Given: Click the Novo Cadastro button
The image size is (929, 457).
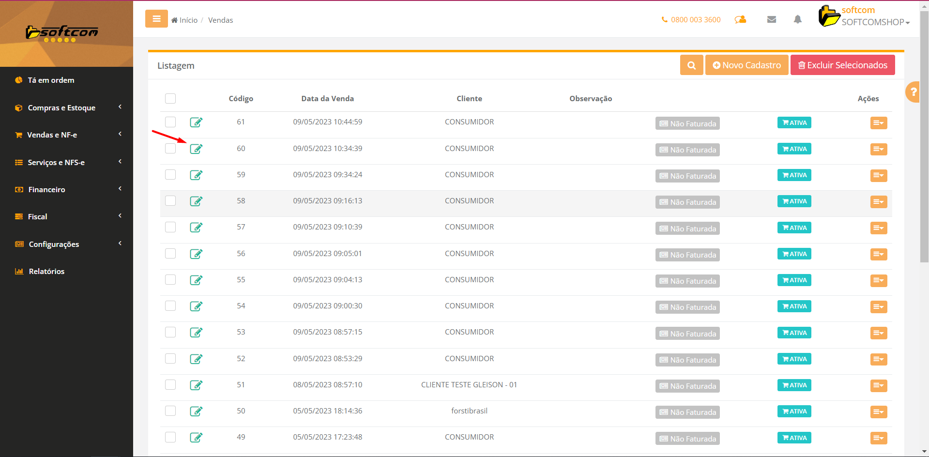Looking at the screenshot, I should 746,65.
